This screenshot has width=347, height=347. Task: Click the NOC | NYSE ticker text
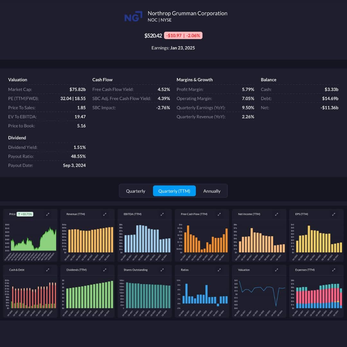tap(160, 20)
